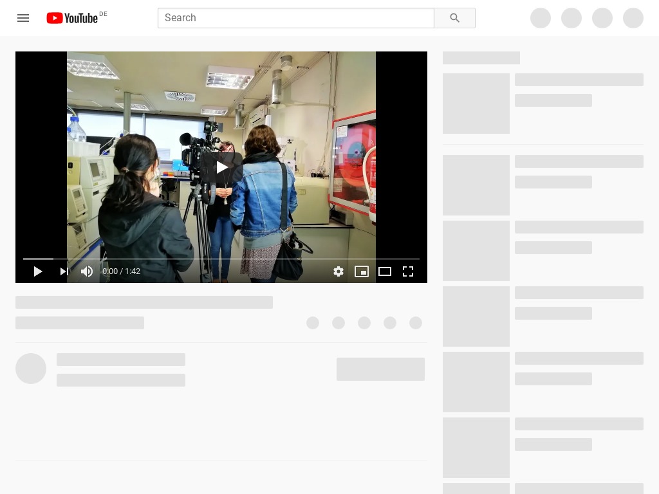Focus the Search input field
Screen dimensions: 659x494
(x=295, y=18)
